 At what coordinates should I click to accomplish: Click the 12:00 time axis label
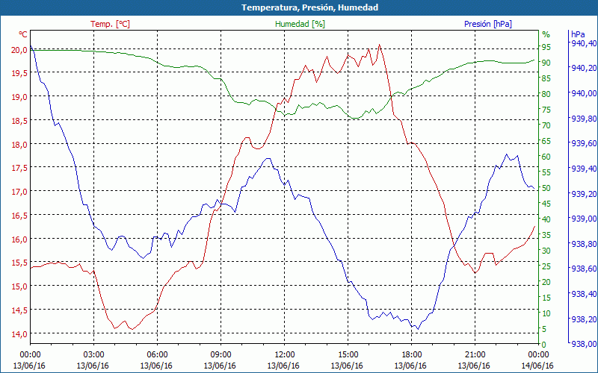click(285, 355)
